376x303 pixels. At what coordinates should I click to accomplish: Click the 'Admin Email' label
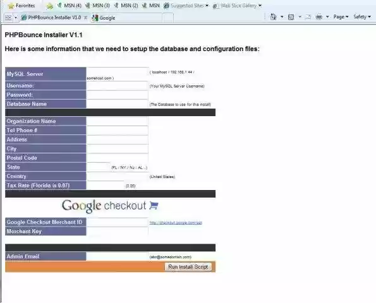pos(23,256)
